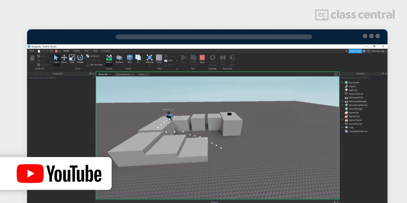Expand the StarterPlayer node
The height and width of the screenshot is (203, 407).
pos(342,120)
